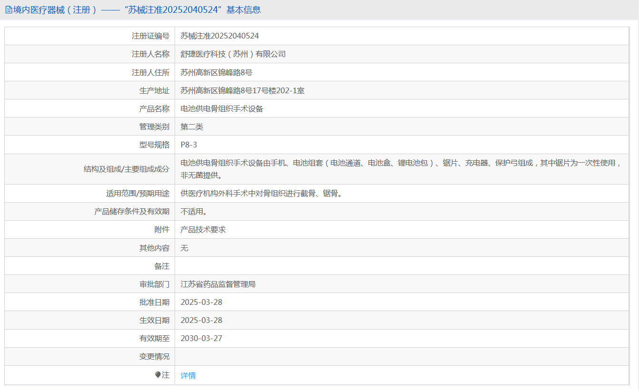Select product name 电池供电骨组织手术设备
639x390 pixels.
pyautogui.click(x=222, y=108)
